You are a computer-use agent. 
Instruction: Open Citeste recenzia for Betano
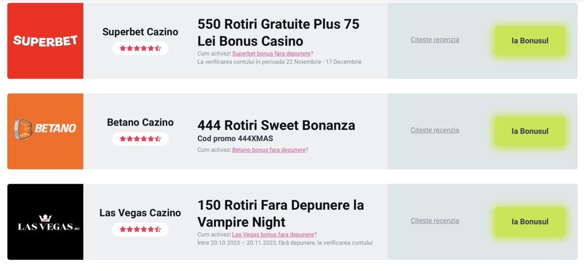point(435,130)
